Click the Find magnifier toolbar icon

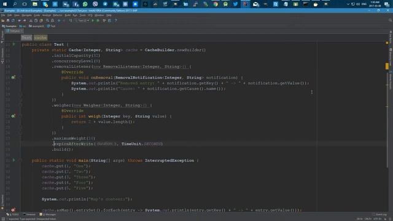(x=47, y=20)
